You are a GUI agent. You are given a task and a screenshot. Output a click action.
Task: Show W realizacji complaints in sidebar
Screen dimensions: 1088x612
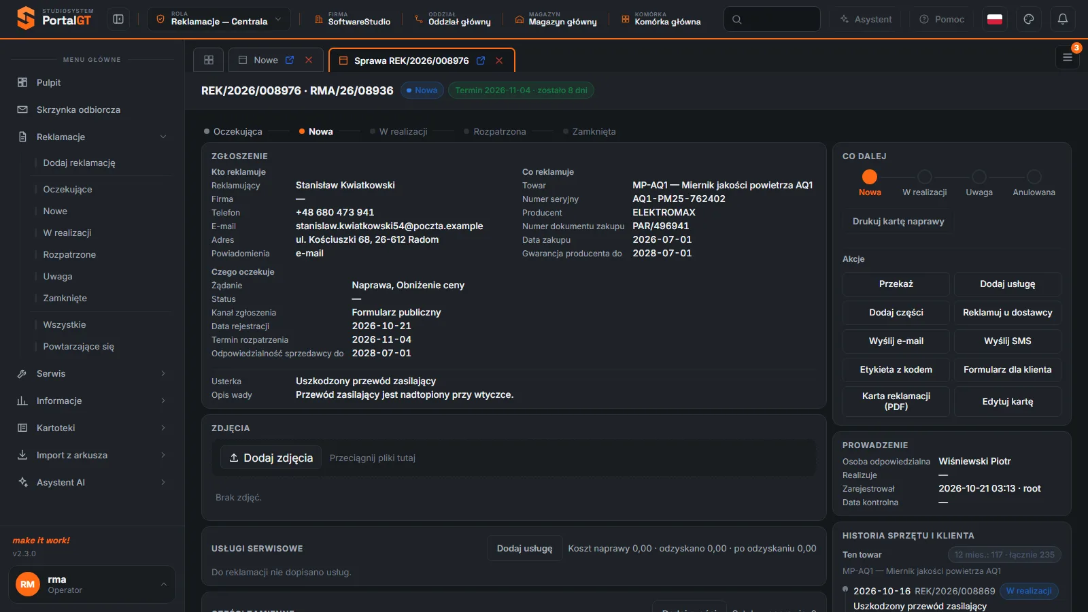(67, 233)
